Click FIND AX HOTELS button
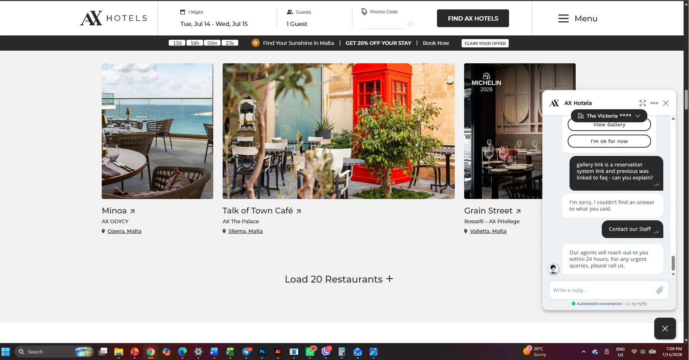Screen dimensions: 689x360 point(473,18)
